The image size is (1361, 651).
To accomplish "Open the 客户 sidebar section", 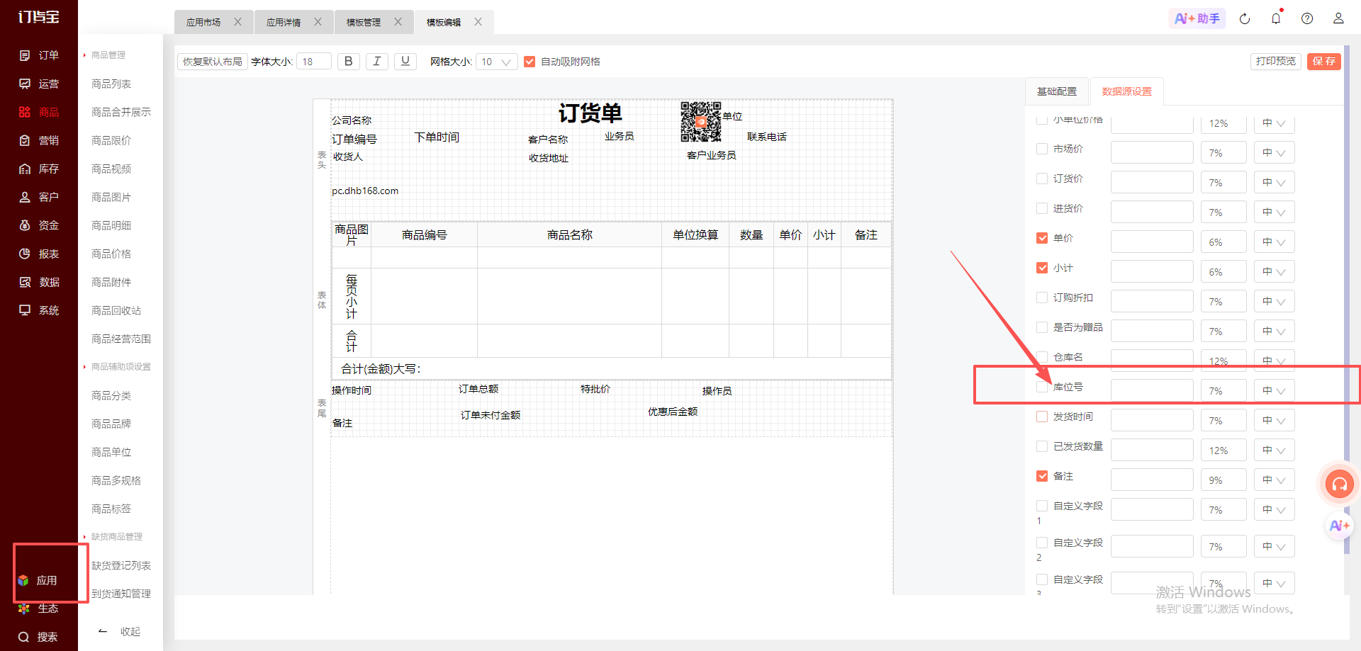I will click(39, 197).
